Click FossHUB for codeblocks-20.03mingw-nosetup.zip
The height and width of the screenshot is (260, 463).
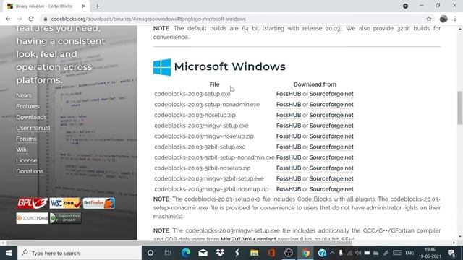pos(289,136)
